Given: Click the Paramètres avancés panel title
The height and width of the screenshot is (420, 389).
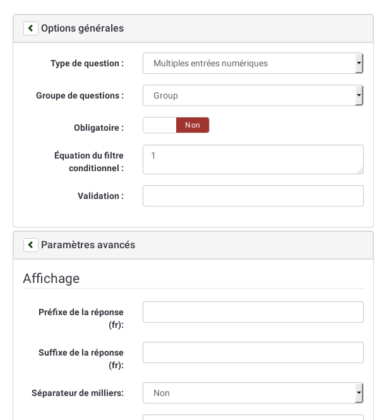Looking at the screenshot, I should (x=88, y=245).
